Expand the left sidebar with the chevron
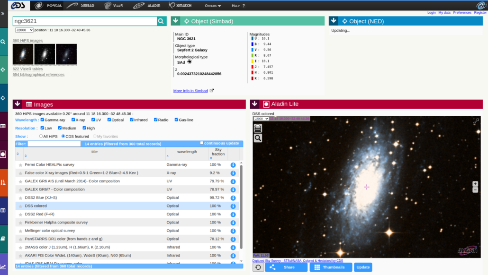The height and width of the screenshot is (275, 488). click(3, 14)
